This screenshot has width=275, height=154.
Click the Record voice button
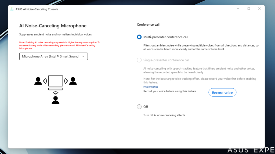pos(222,93)
